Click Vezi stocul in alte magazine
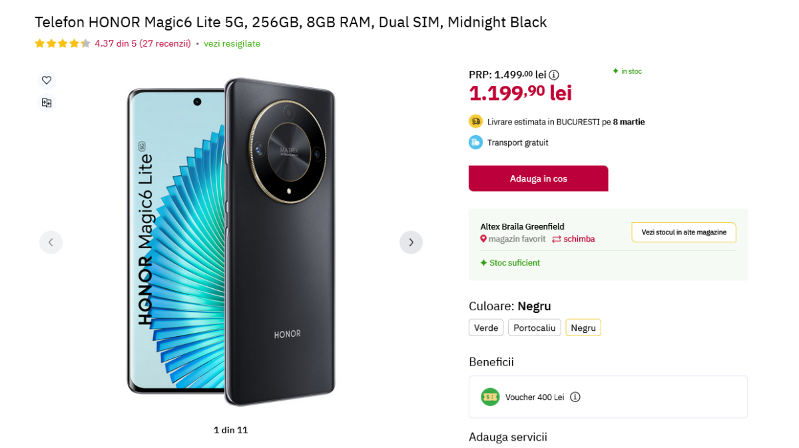The height and width of the screenshot is (448, 799). [683, 232]
